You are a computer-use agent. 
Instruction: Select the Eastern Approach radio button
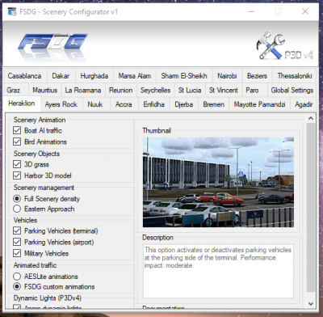click(17, 209)
